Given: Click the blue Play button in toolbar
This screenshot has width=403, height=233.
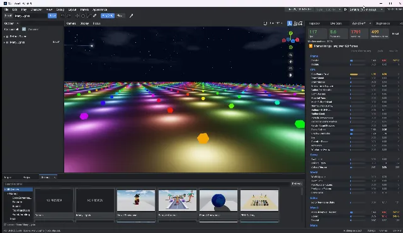Looking at the screenshot, I should [x=108, y=16].
